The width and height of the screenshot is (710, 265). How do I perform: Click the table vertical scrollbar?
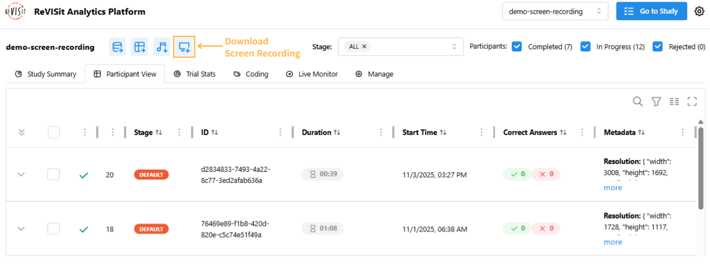701,168
